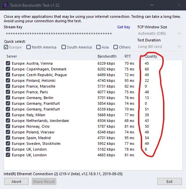Open the Test Duration dropdown

(x=159, y=46)
